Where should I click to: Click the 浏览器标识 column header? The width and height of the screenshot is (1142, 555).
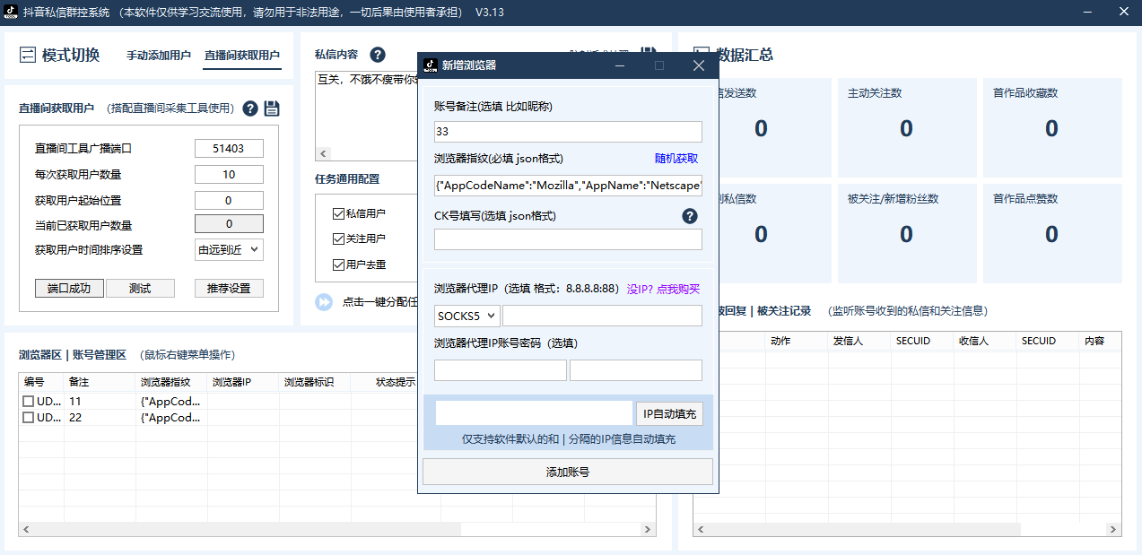(315, 382)
